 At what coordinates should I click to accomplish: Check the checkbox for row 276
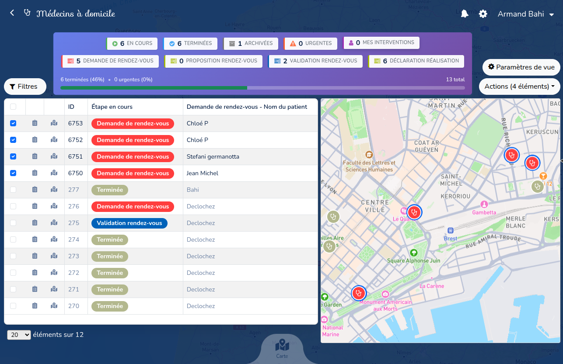(13, 206)
